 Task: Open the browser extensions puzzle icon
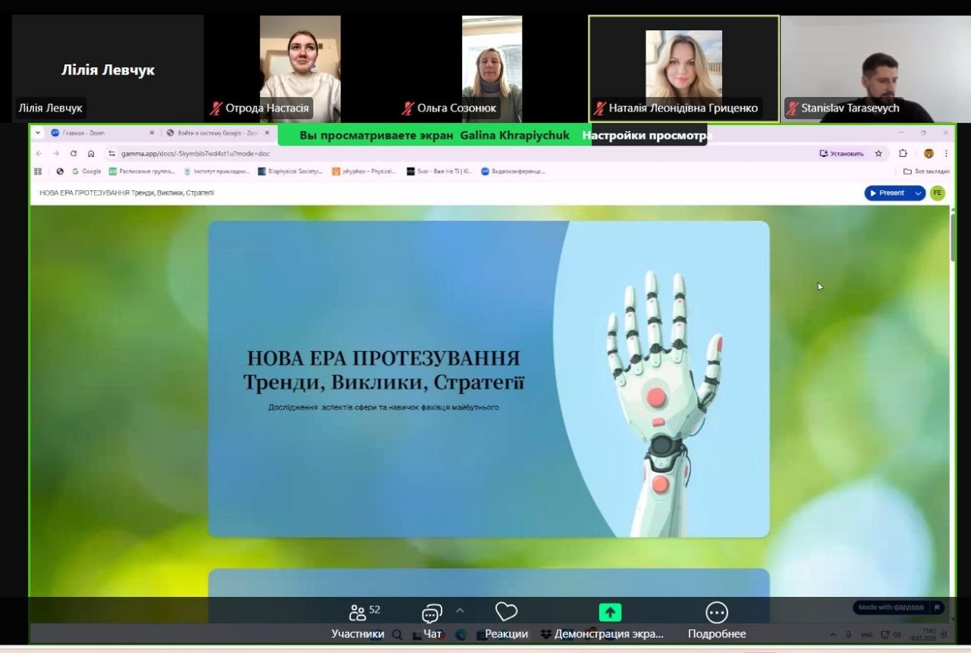pyautogui.click(x=903, y=153)
